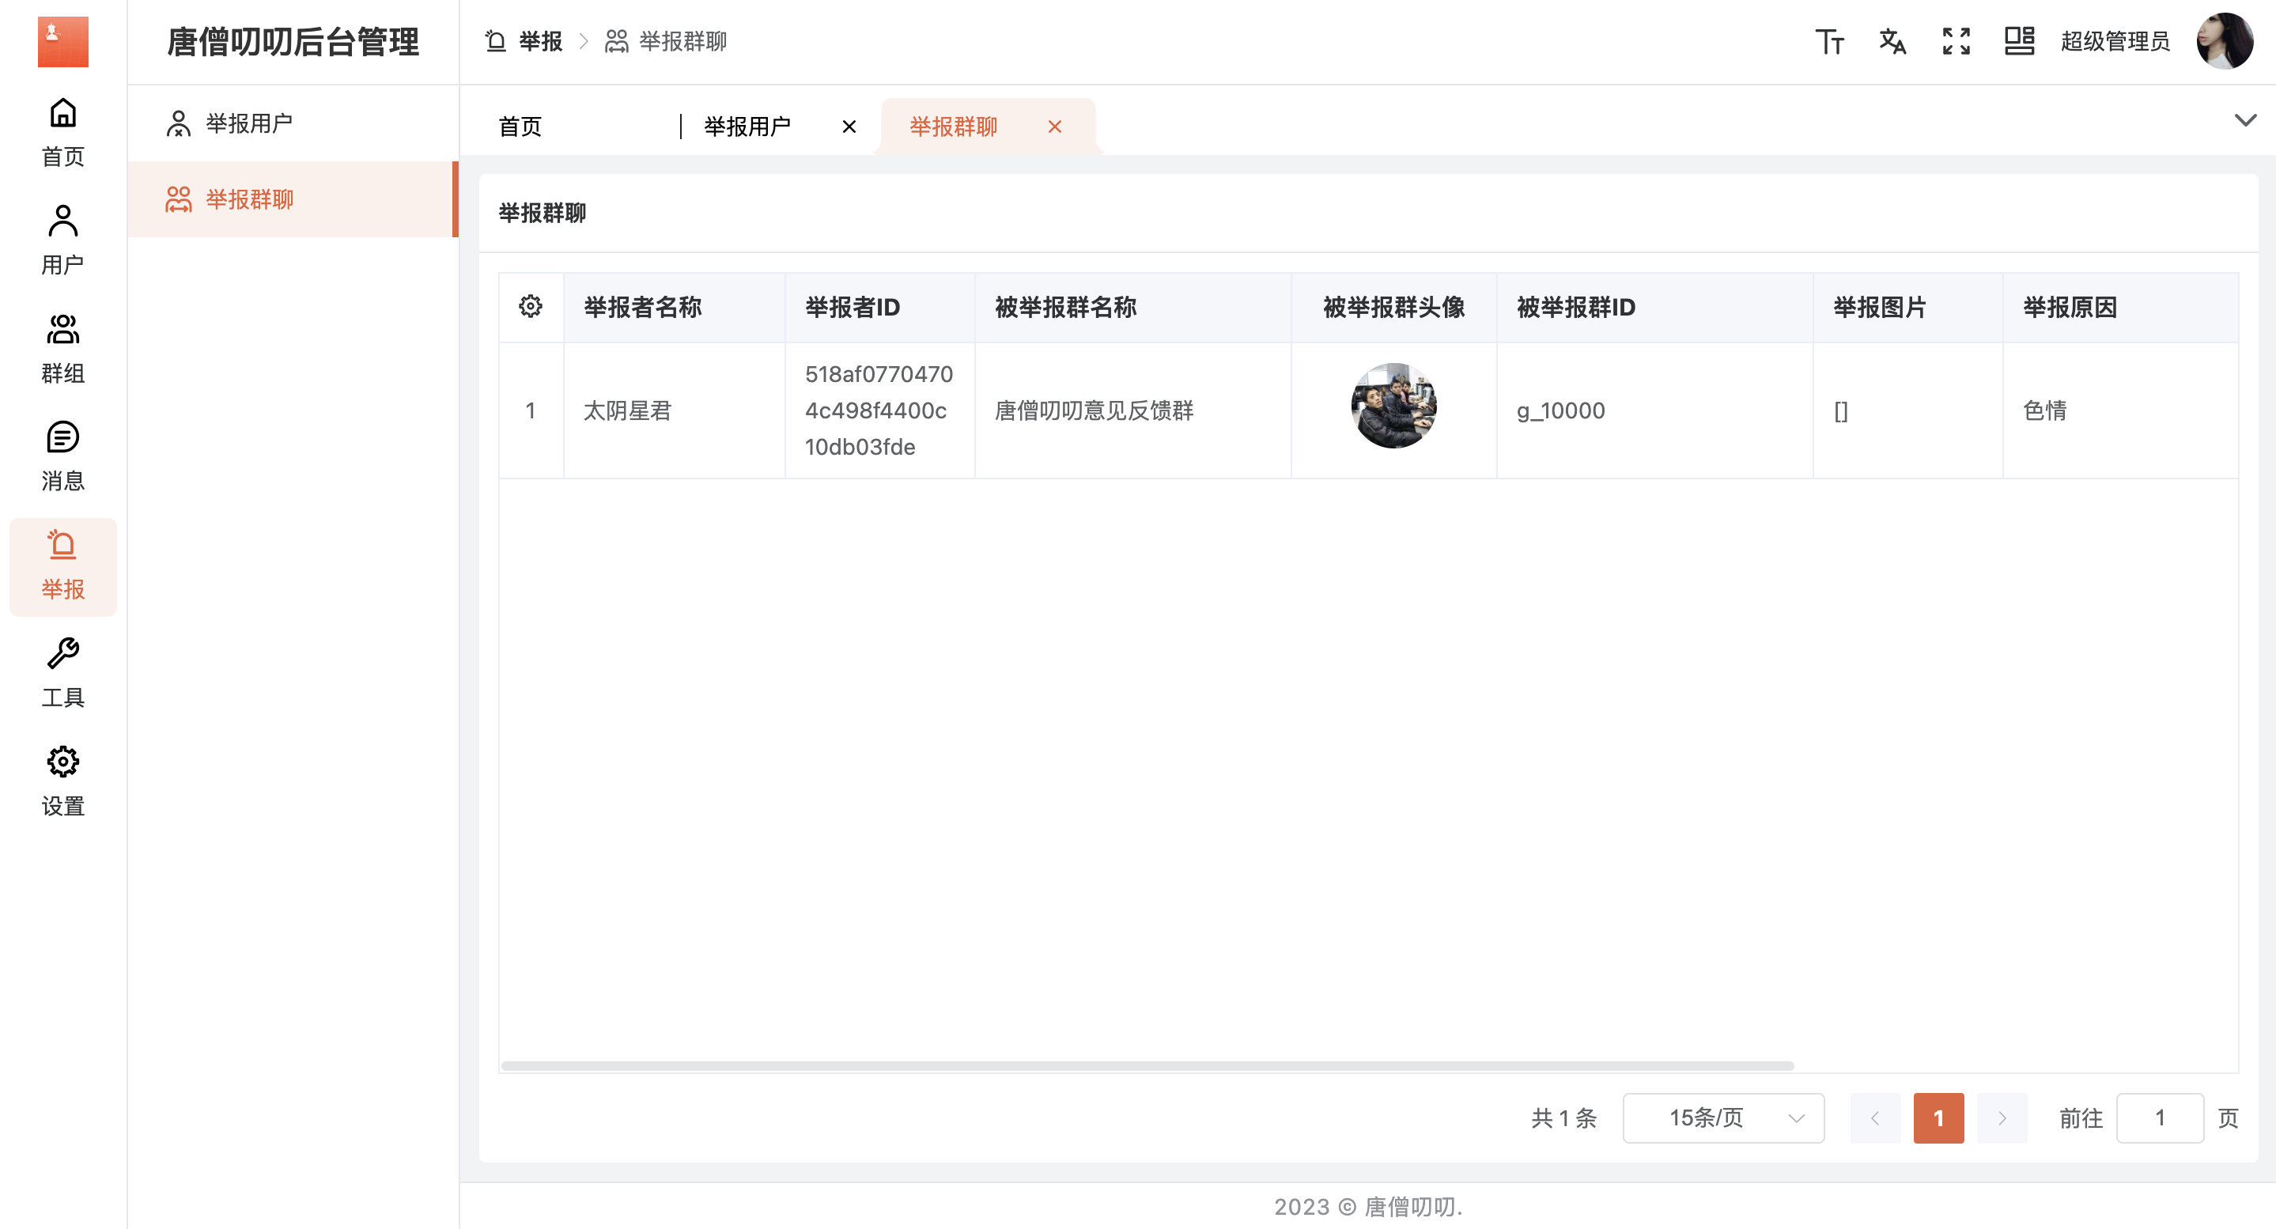Open the 超级管理员 user menu
The image size is (2276, 1229).
[x=2115, y=42]
